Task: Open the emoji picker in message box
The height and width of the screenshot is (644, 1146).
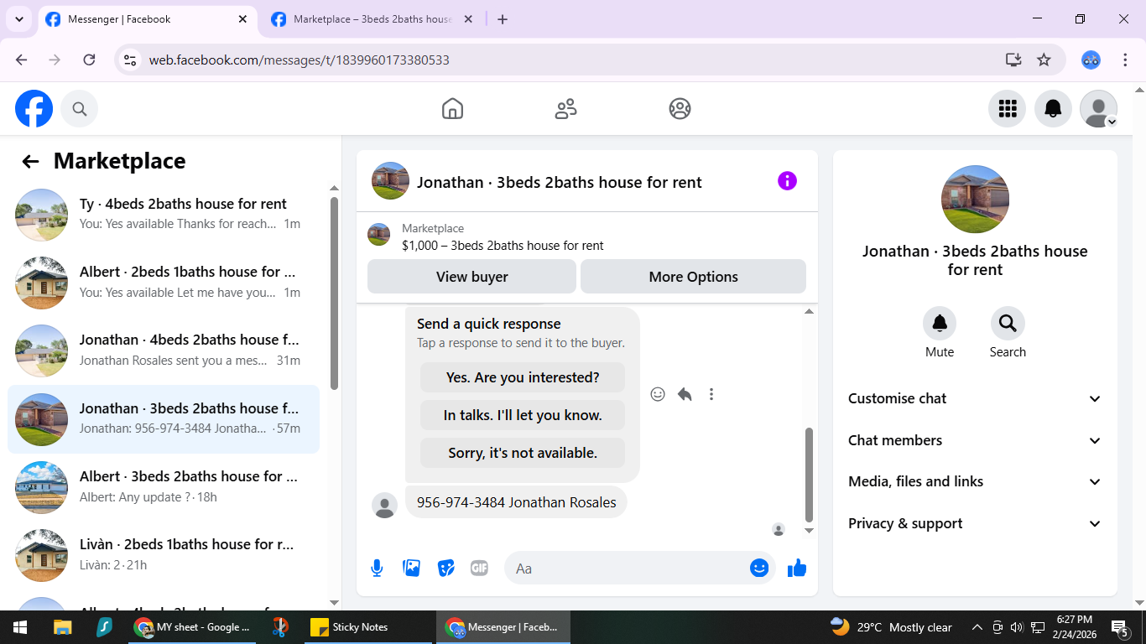Action: [x=759, y=569]
